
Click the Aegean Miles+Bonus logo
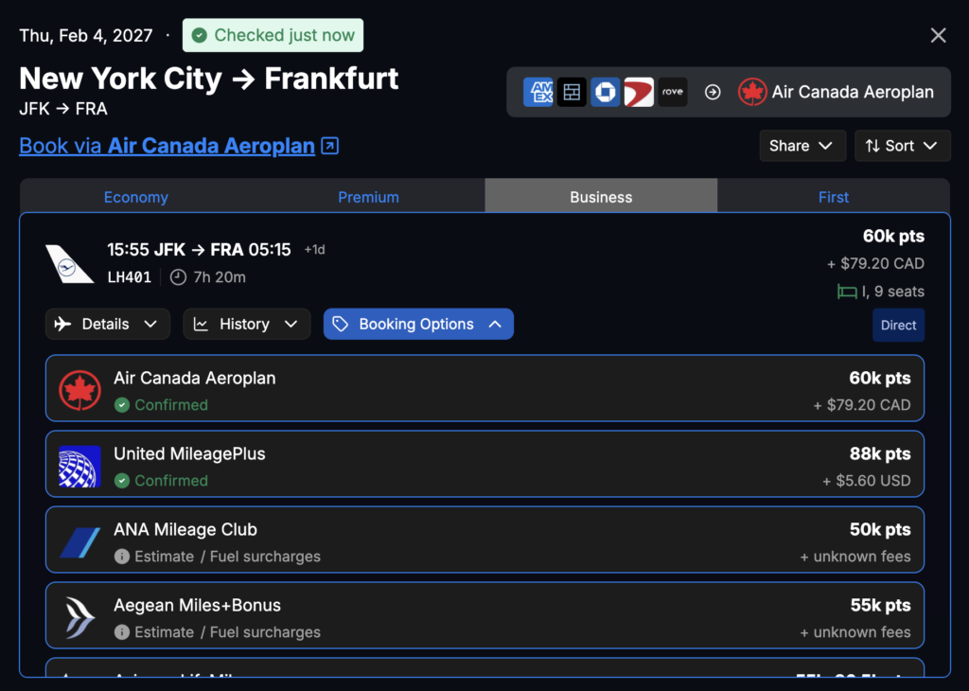[79, 617]
